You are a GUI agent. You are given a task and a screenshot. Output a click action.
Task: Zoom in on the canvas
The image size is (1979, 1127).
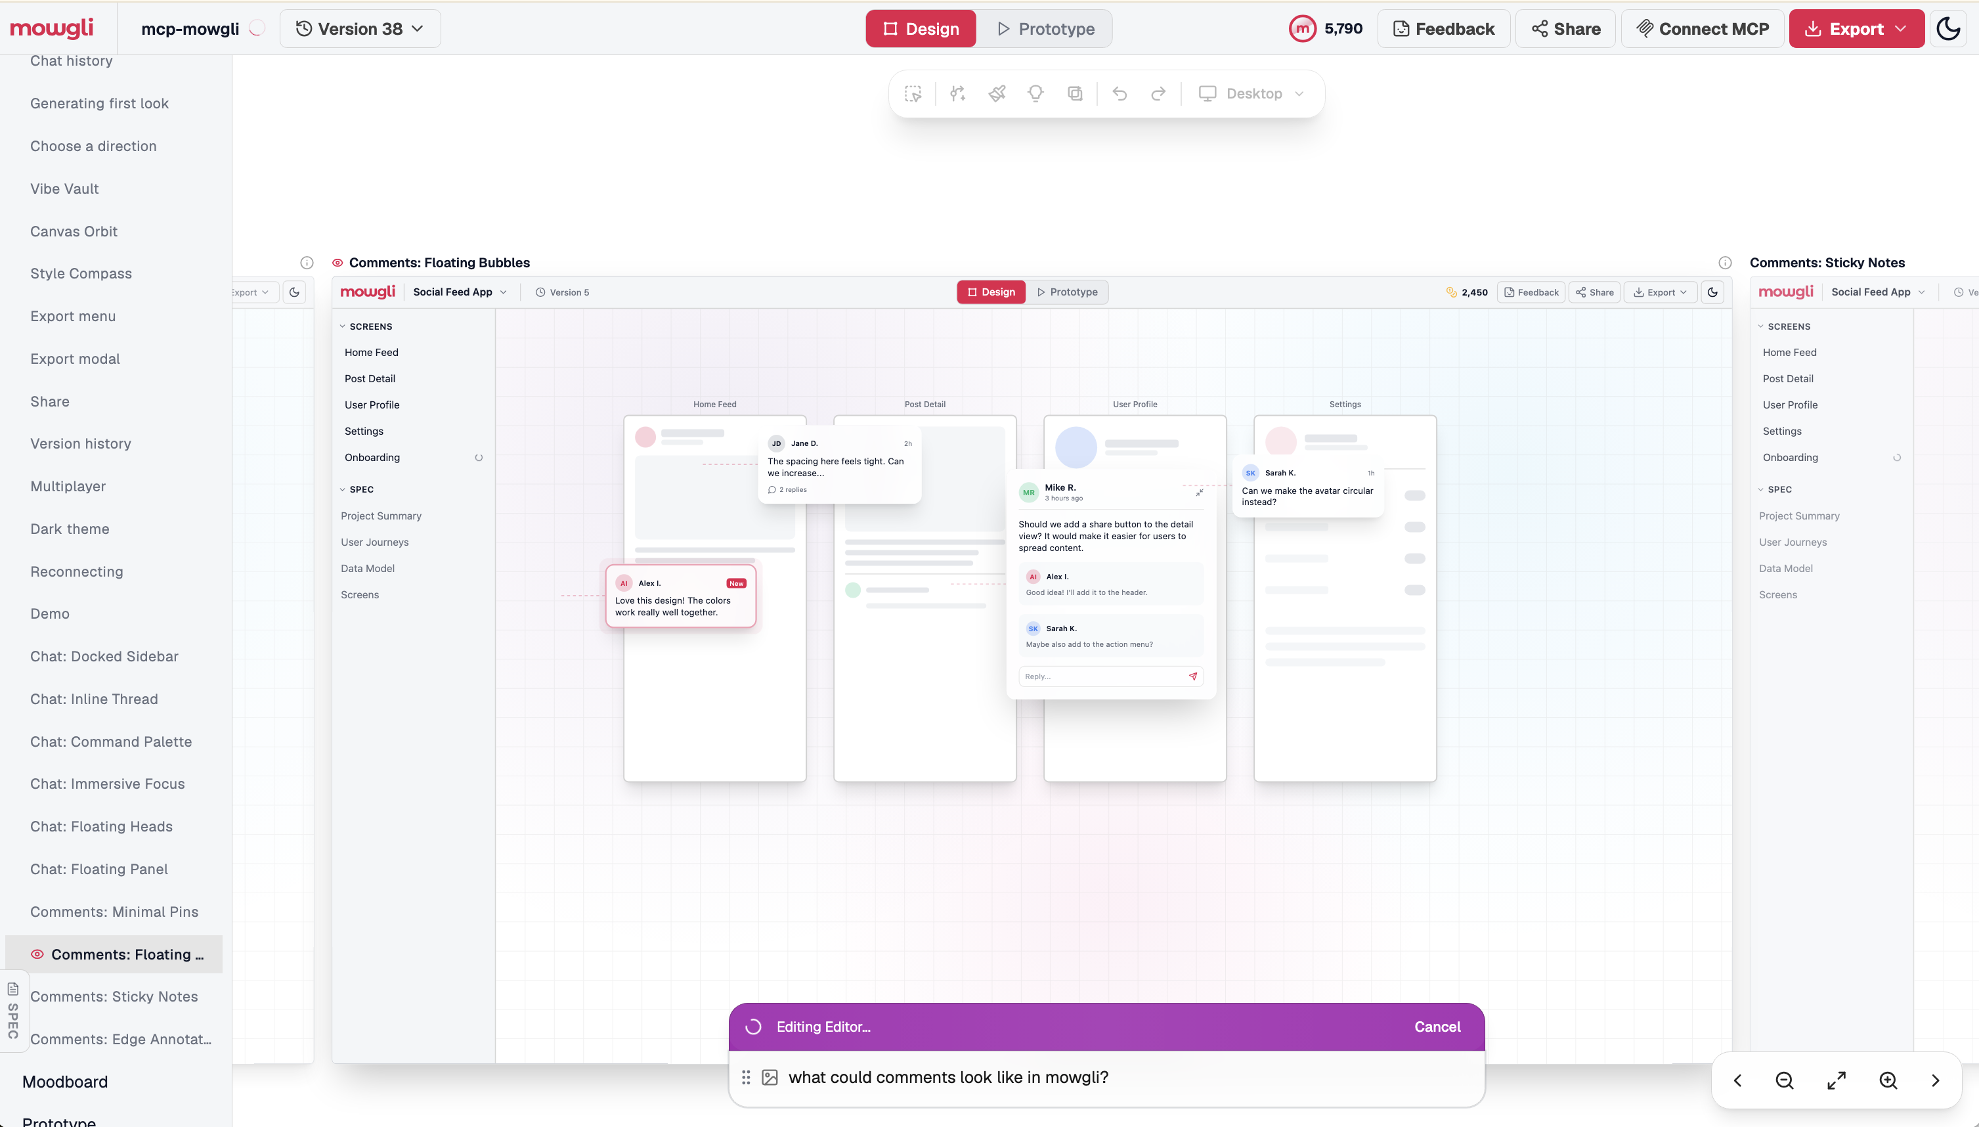(x=1888, y=1080)
